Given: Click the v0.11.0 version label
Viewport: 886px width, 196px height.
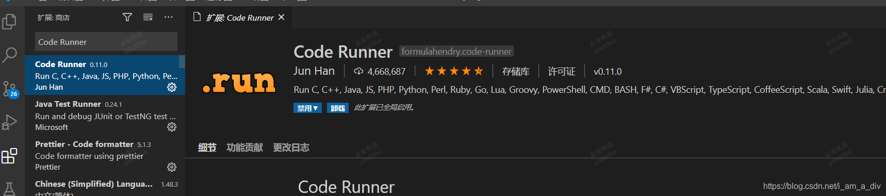Looking at the screenshot, I should tap(608, 71).
